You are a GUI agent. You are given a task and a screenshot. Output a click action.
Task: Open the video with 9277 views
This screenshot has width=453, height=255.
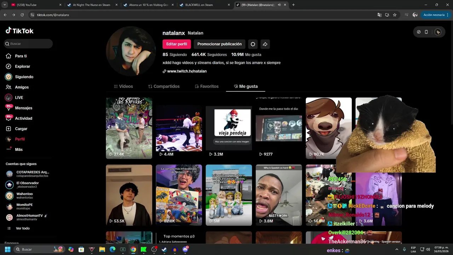(x=279, y=128)
